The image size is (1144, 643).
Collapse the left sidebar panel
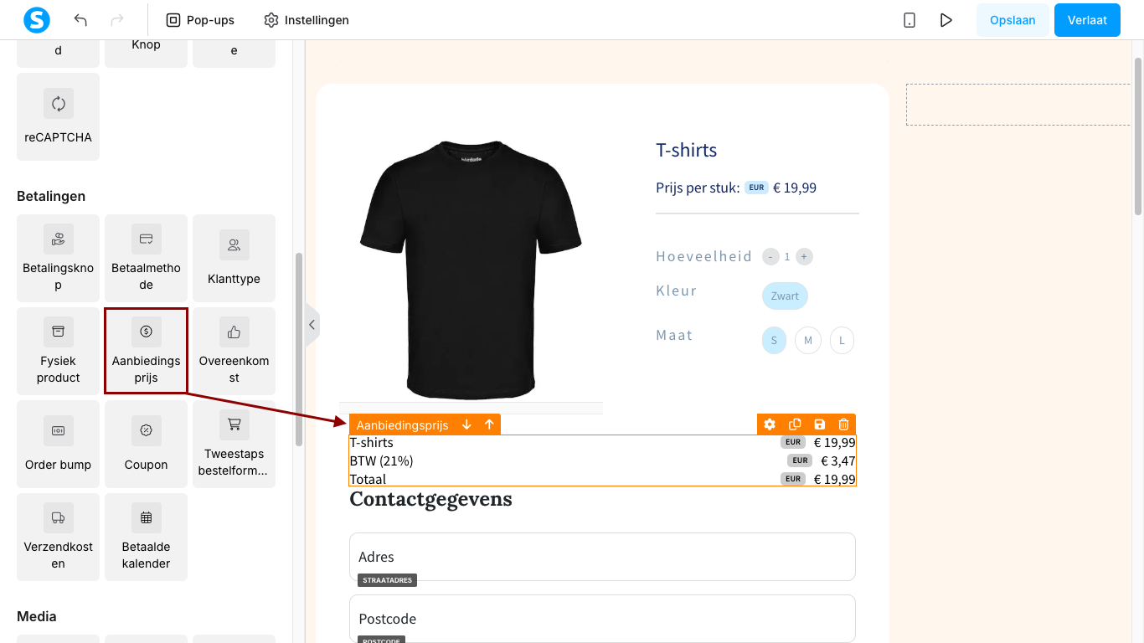312,325
